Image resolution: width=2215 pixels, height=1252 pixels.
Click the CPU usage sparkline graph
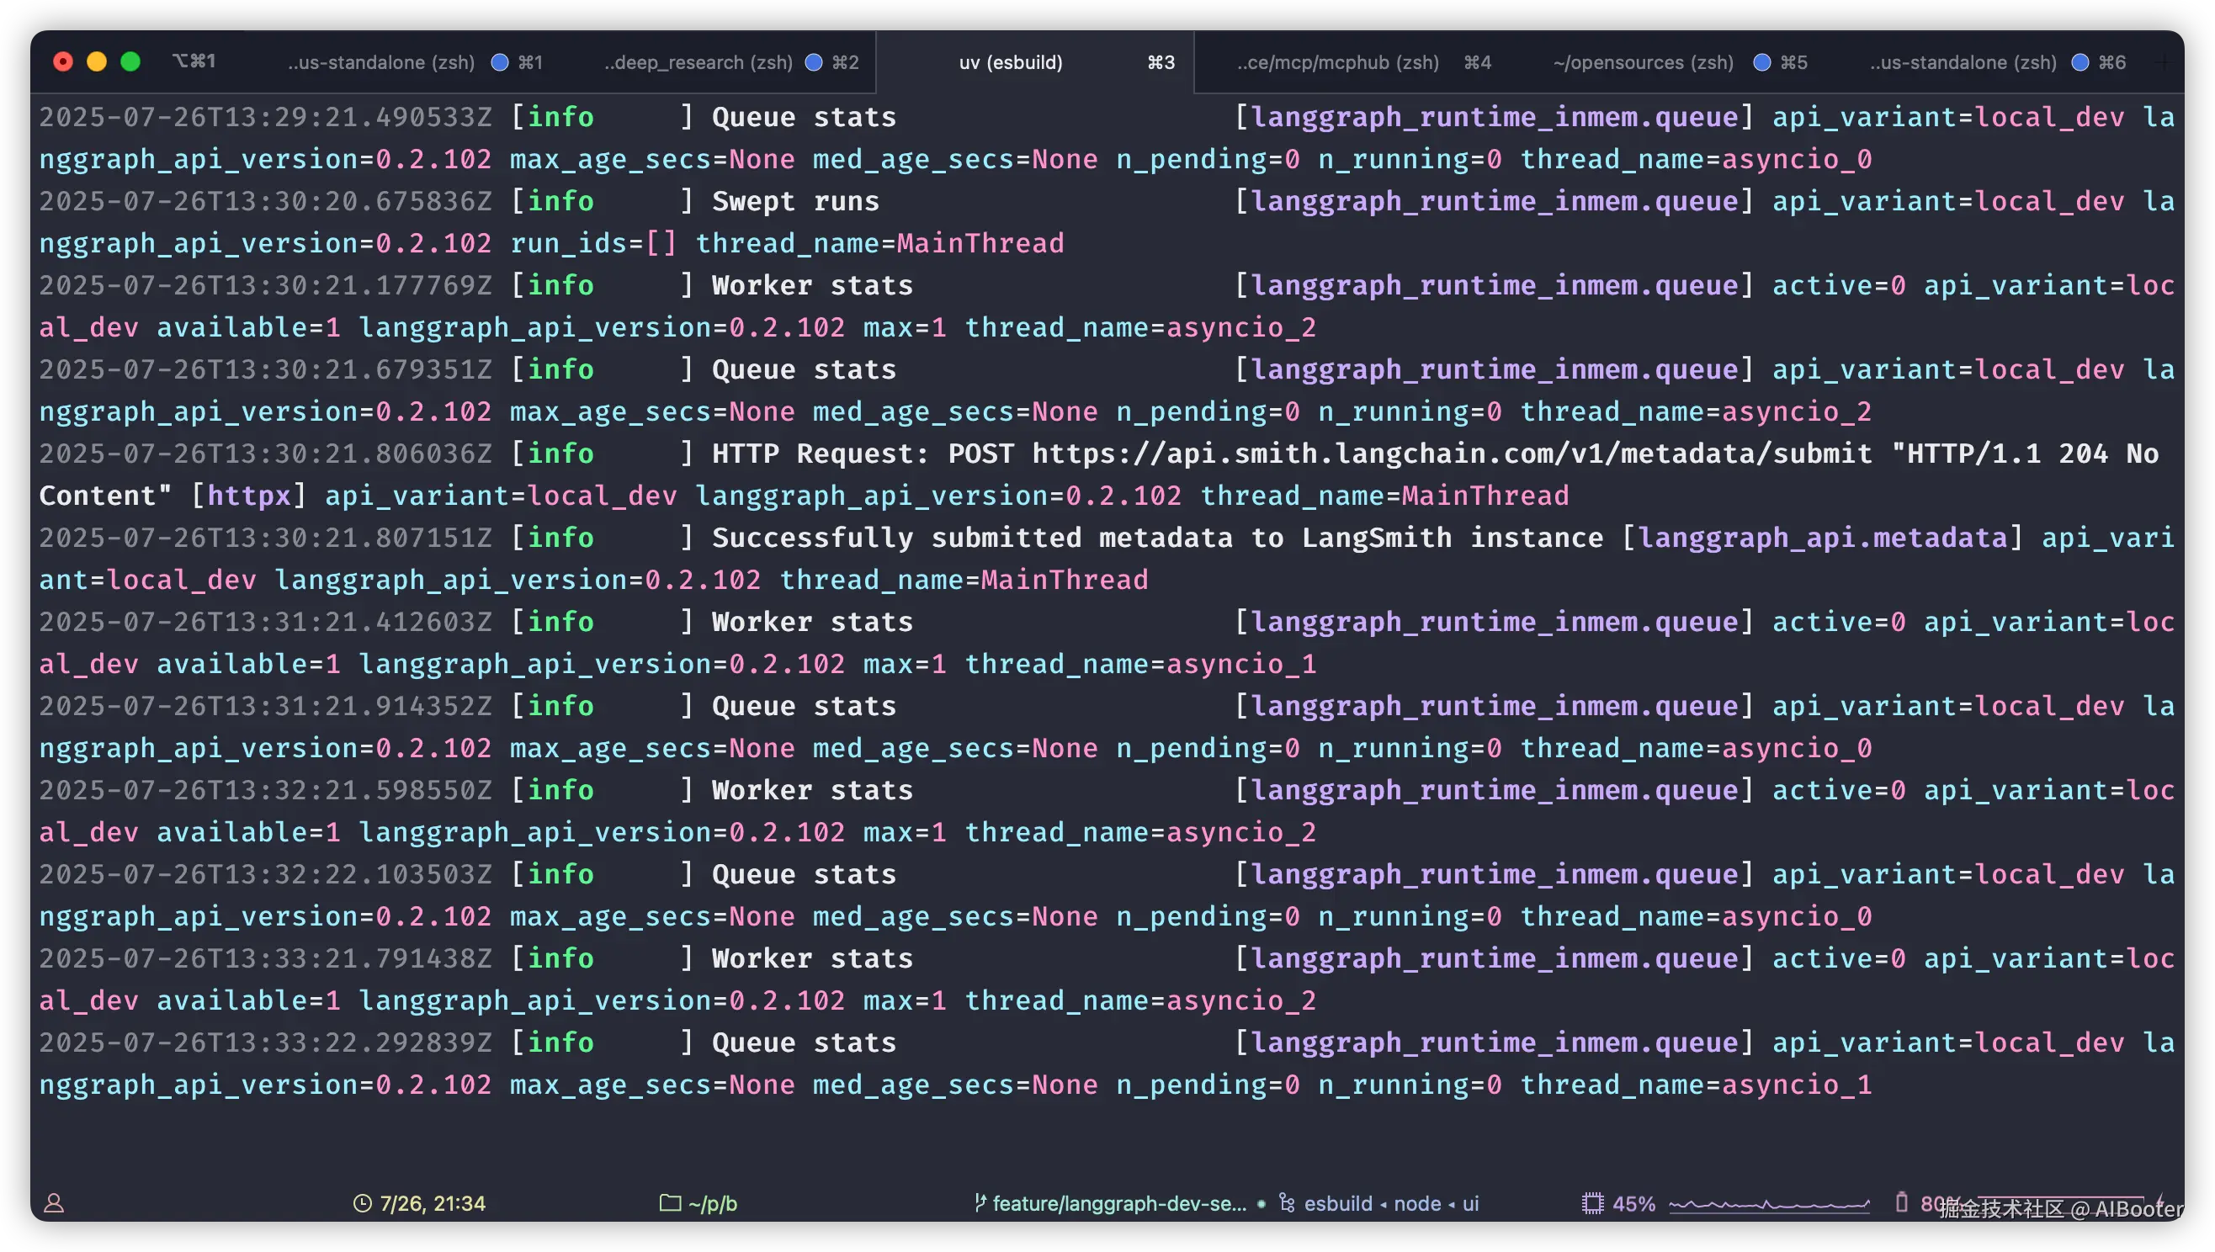tap(1769, 1204)
